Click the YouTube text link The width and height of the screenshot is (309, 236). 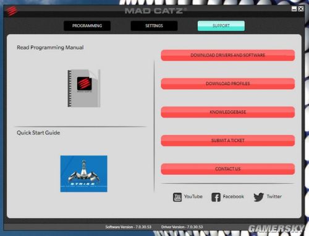point(193,196)
